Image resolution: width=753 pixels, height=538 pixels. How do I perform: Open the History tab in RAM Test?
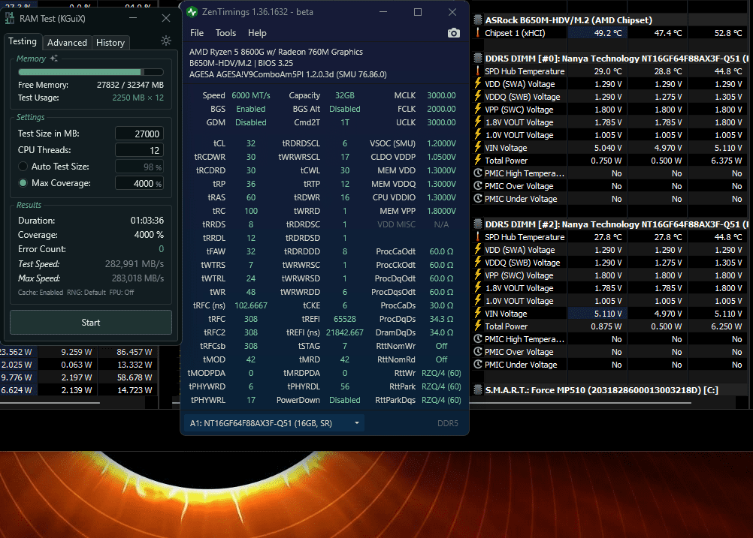click(110, 42)
